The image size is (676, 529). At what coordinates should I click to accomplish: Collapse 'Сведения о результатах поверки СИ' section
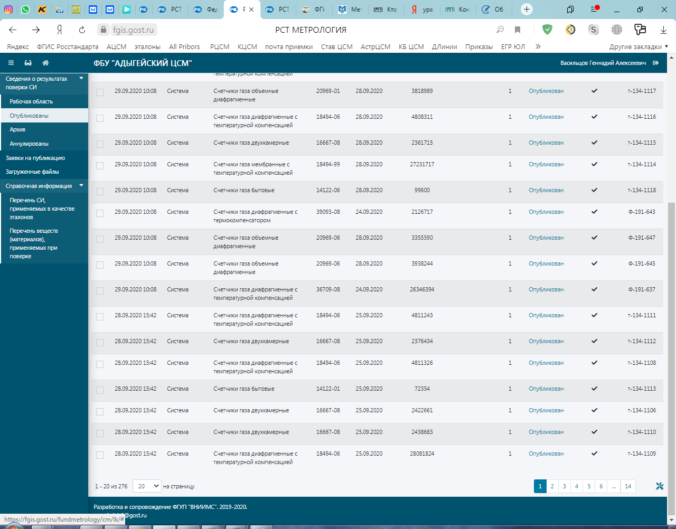click(81, 78)
